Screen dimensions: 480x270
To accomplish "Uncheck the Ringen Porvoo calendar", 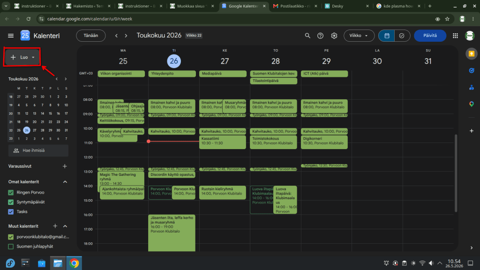I will (11, 193).
